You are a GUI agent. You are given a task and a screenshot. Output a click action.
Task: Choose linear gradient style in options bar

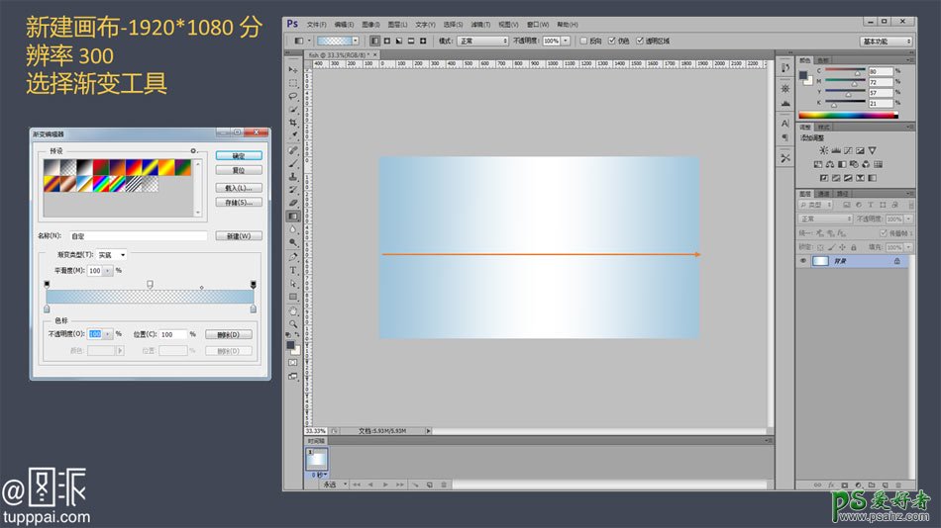pos(375,41)
